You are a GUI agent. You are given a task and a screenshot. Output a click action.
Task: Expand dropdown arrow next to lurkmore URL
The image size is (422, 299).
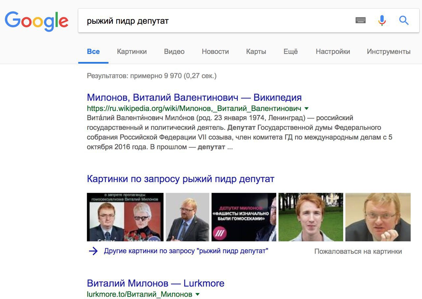tap(197, 294)
